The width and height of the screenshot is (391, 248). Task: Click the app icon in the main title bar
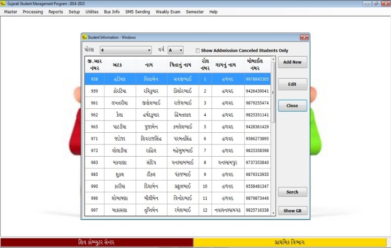point(3,3)
